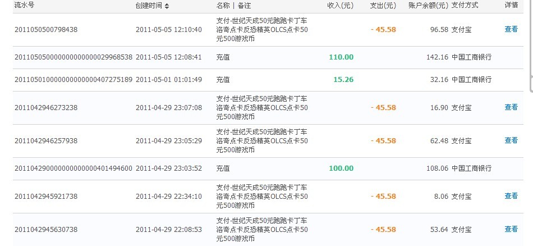Click the 中国工商银行 entry for balance 32.16

pos(471,80)
